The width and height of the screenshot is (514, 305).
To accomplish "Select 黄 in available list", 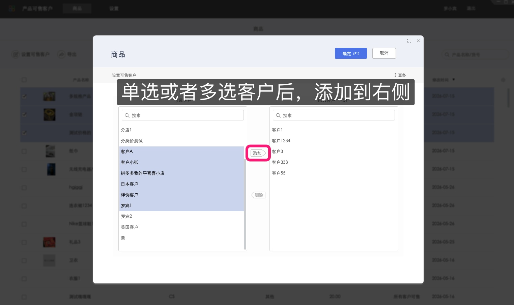I will [x=181, y=238].
